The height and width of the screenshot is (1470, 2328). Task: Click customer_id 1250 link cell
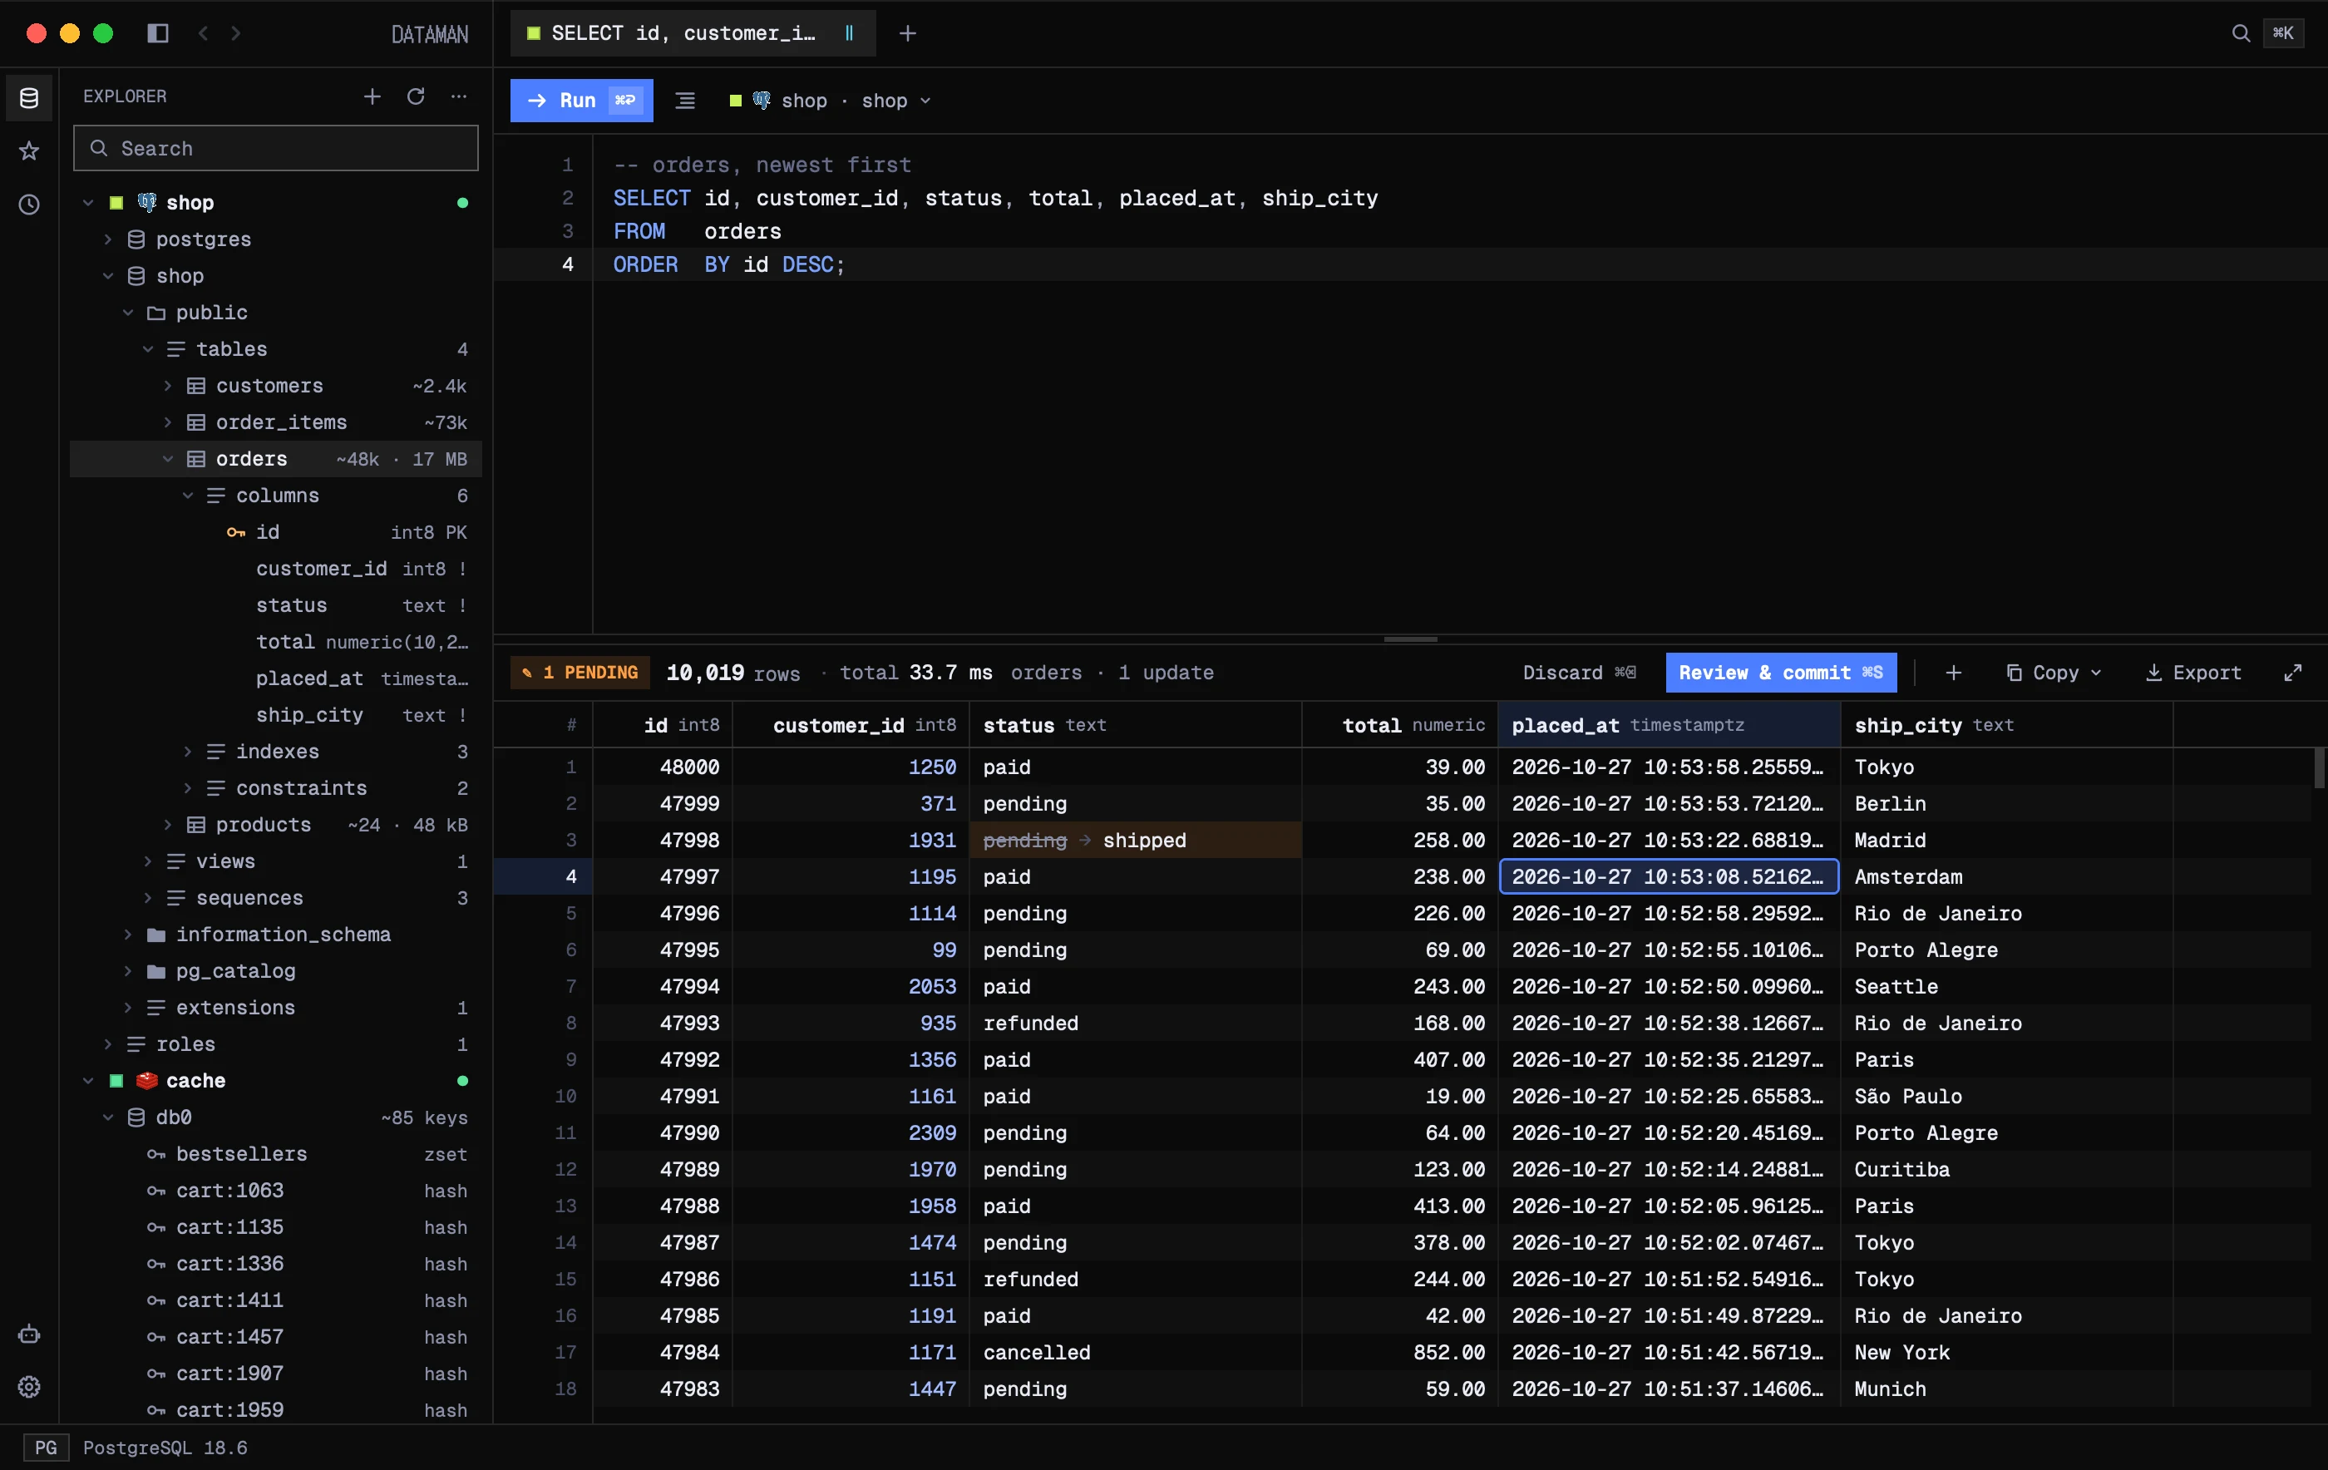[851, 767]
